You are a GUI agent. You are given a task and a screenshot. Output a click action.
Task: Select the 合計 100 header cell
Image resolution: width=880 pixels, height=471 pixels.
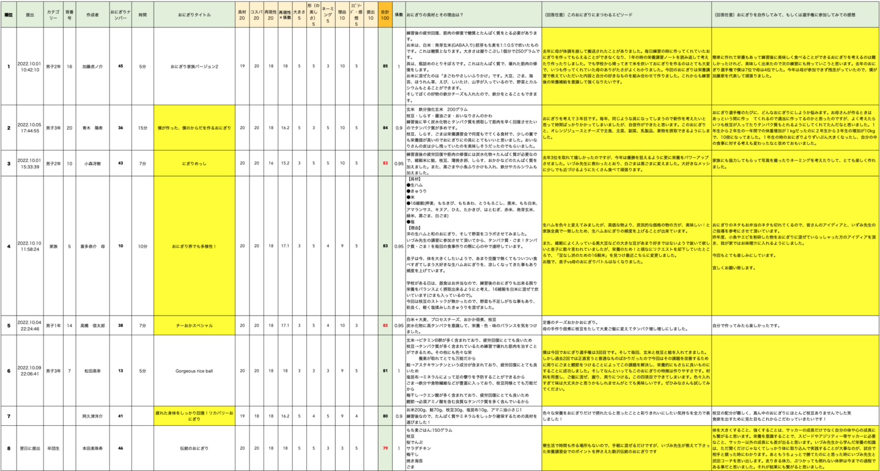coord(385,14)
